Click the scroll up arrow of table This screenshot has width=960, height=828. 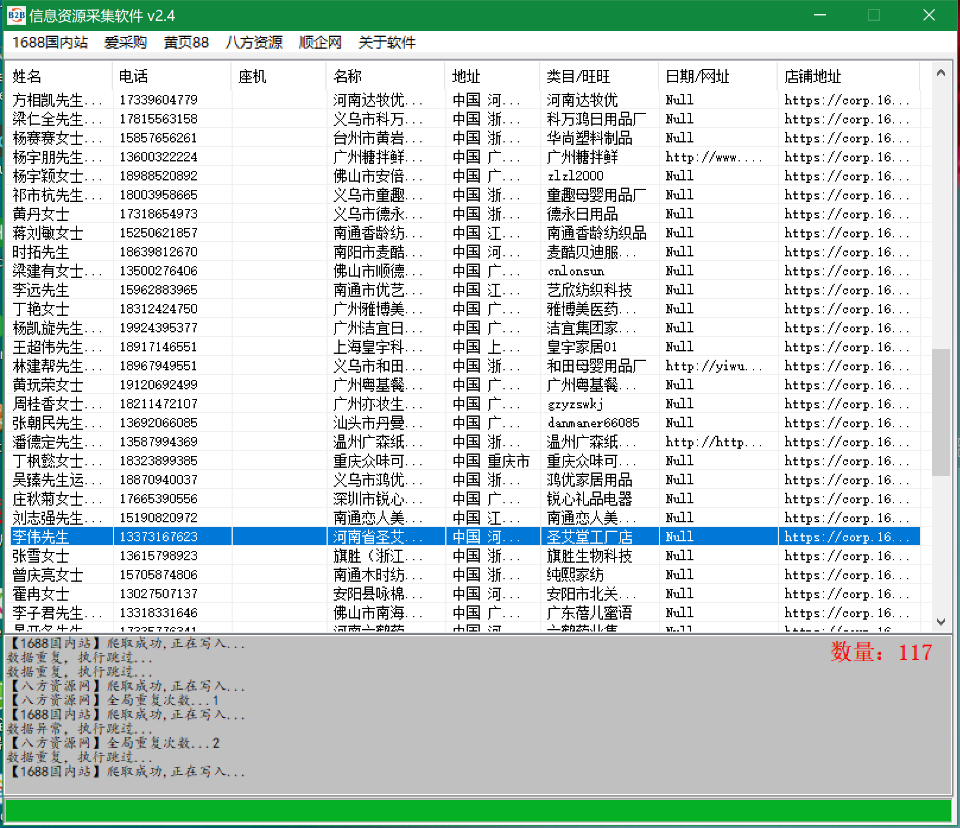(x=940, y=73)
